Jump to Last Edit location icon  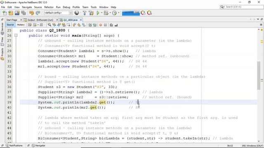(x=30, y=25)
